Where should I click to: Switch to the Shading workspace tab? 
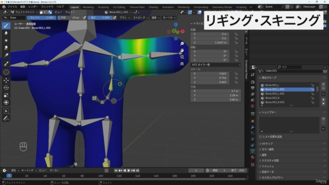153,7
